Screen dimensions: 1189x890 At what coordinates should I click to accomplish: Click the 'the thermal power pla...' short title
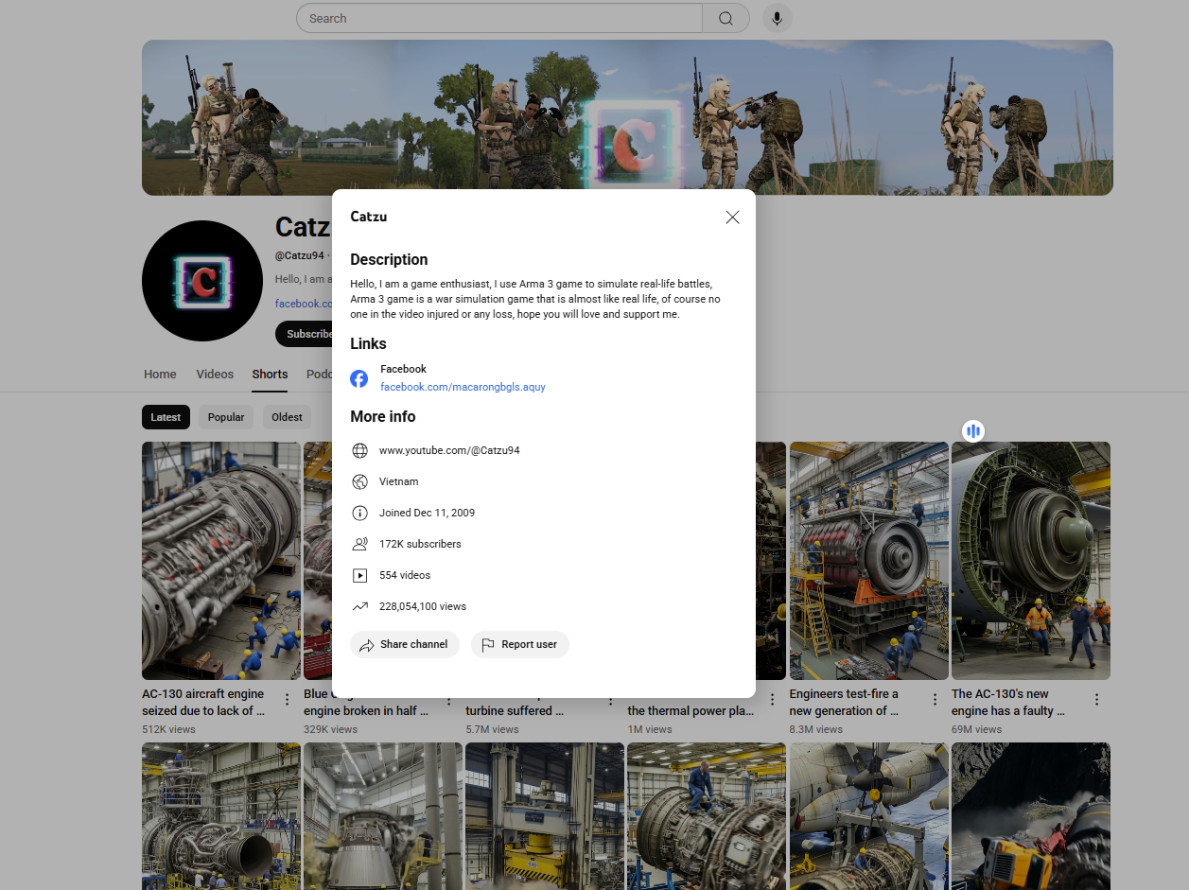tap(691, 711)
